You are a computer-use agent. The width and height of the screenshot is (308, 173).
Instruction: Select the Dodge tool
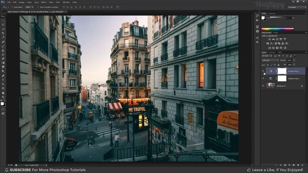point(3,72)
